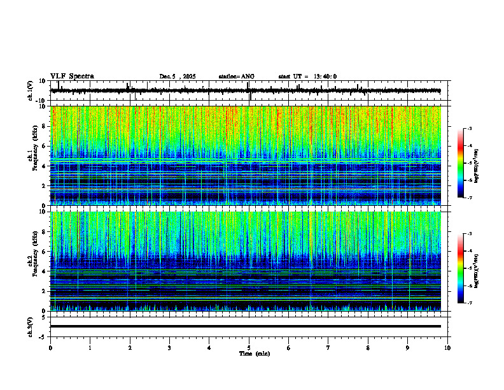Image resolution: width=504 pixels, height=390 pixels.
Task: Select the date text "Dec. 5, 2025"
Action: (178, 76)
